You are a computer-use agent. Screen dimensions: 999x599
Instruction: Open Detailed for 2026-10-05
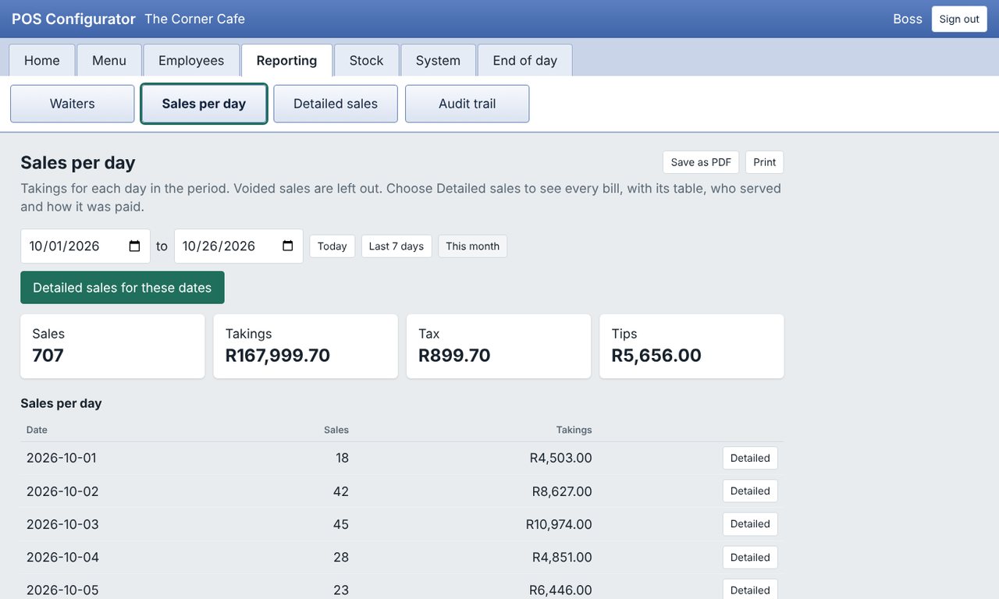coord(750,590)
